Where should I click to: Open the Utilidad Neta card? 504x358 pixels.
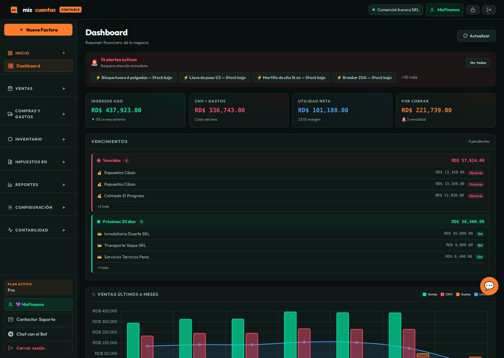(x=342, y=110)
